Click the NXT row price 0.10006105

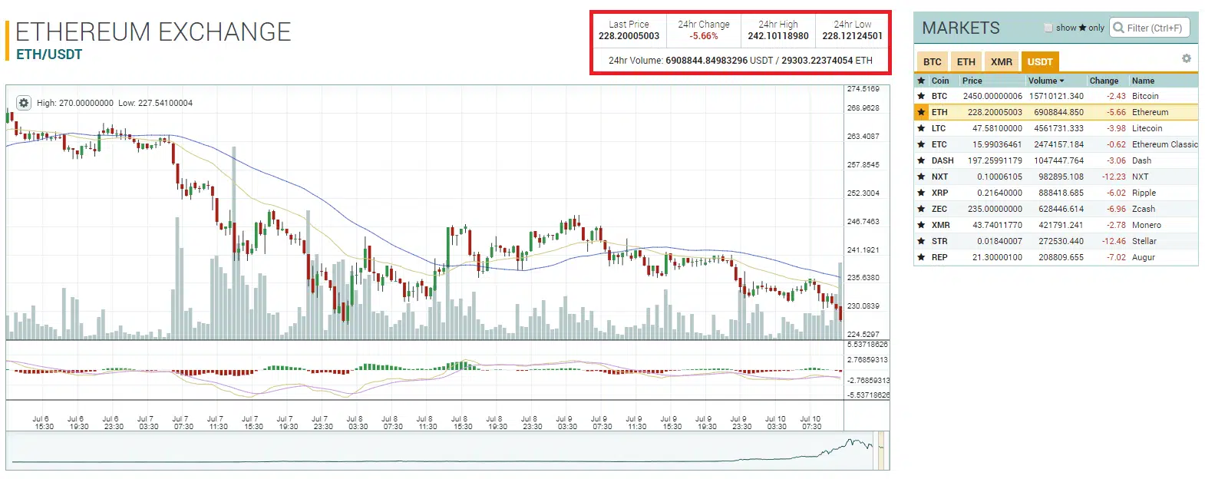point(999,177)
